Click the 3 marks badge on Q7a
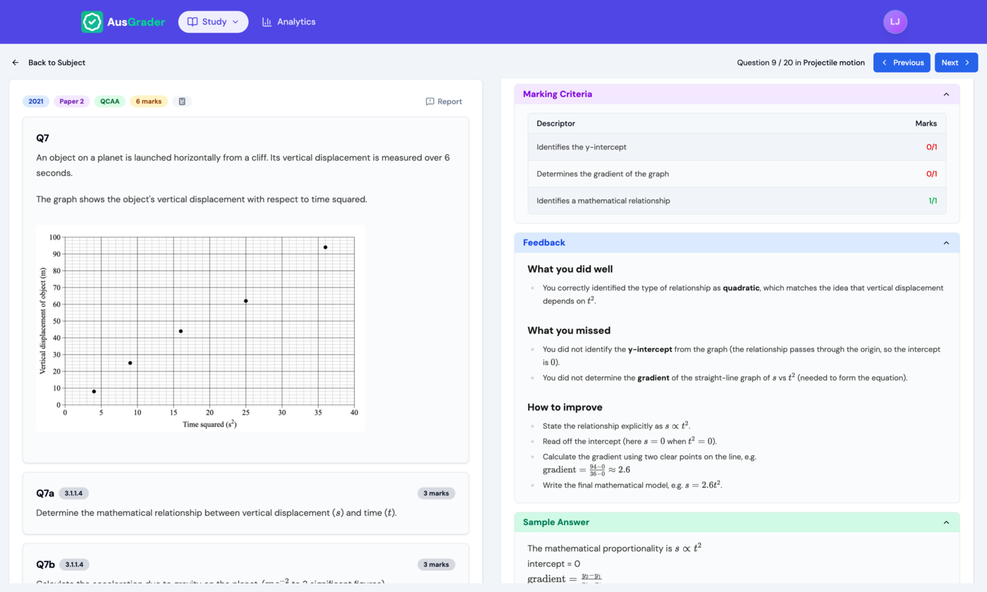The height and width of the screenshot is (592, 987). point(436,493)
